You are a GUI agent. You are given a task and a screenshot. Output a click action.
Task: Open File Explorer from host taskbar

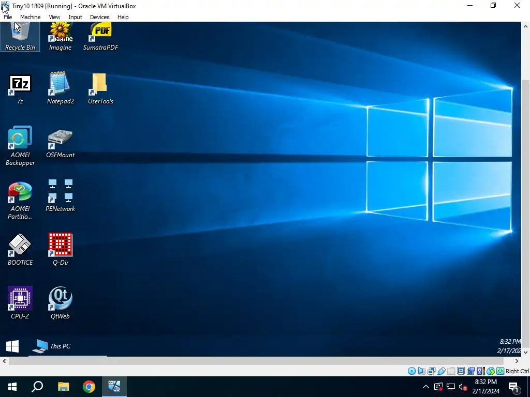click(x=63, y=387)
